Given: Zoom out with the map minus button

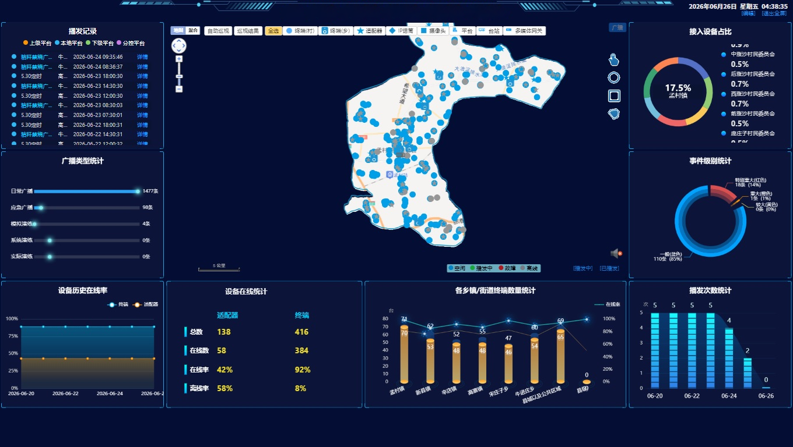Looking at the screenshot, I should 179,89.
